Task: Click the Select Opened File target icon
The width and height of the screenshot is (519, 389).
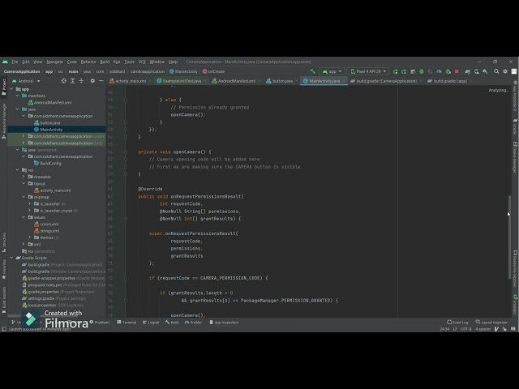Action: (x=63, y=81)
